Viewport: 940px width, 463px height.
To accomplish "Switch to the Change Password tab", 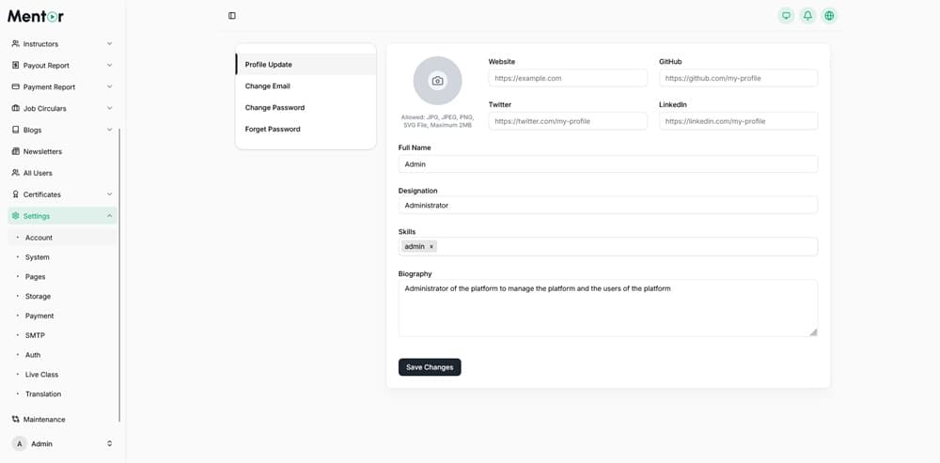I will coord(274,108).
